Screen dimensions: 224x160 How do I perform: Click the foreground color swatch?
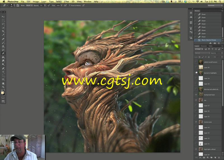point(2,93)
